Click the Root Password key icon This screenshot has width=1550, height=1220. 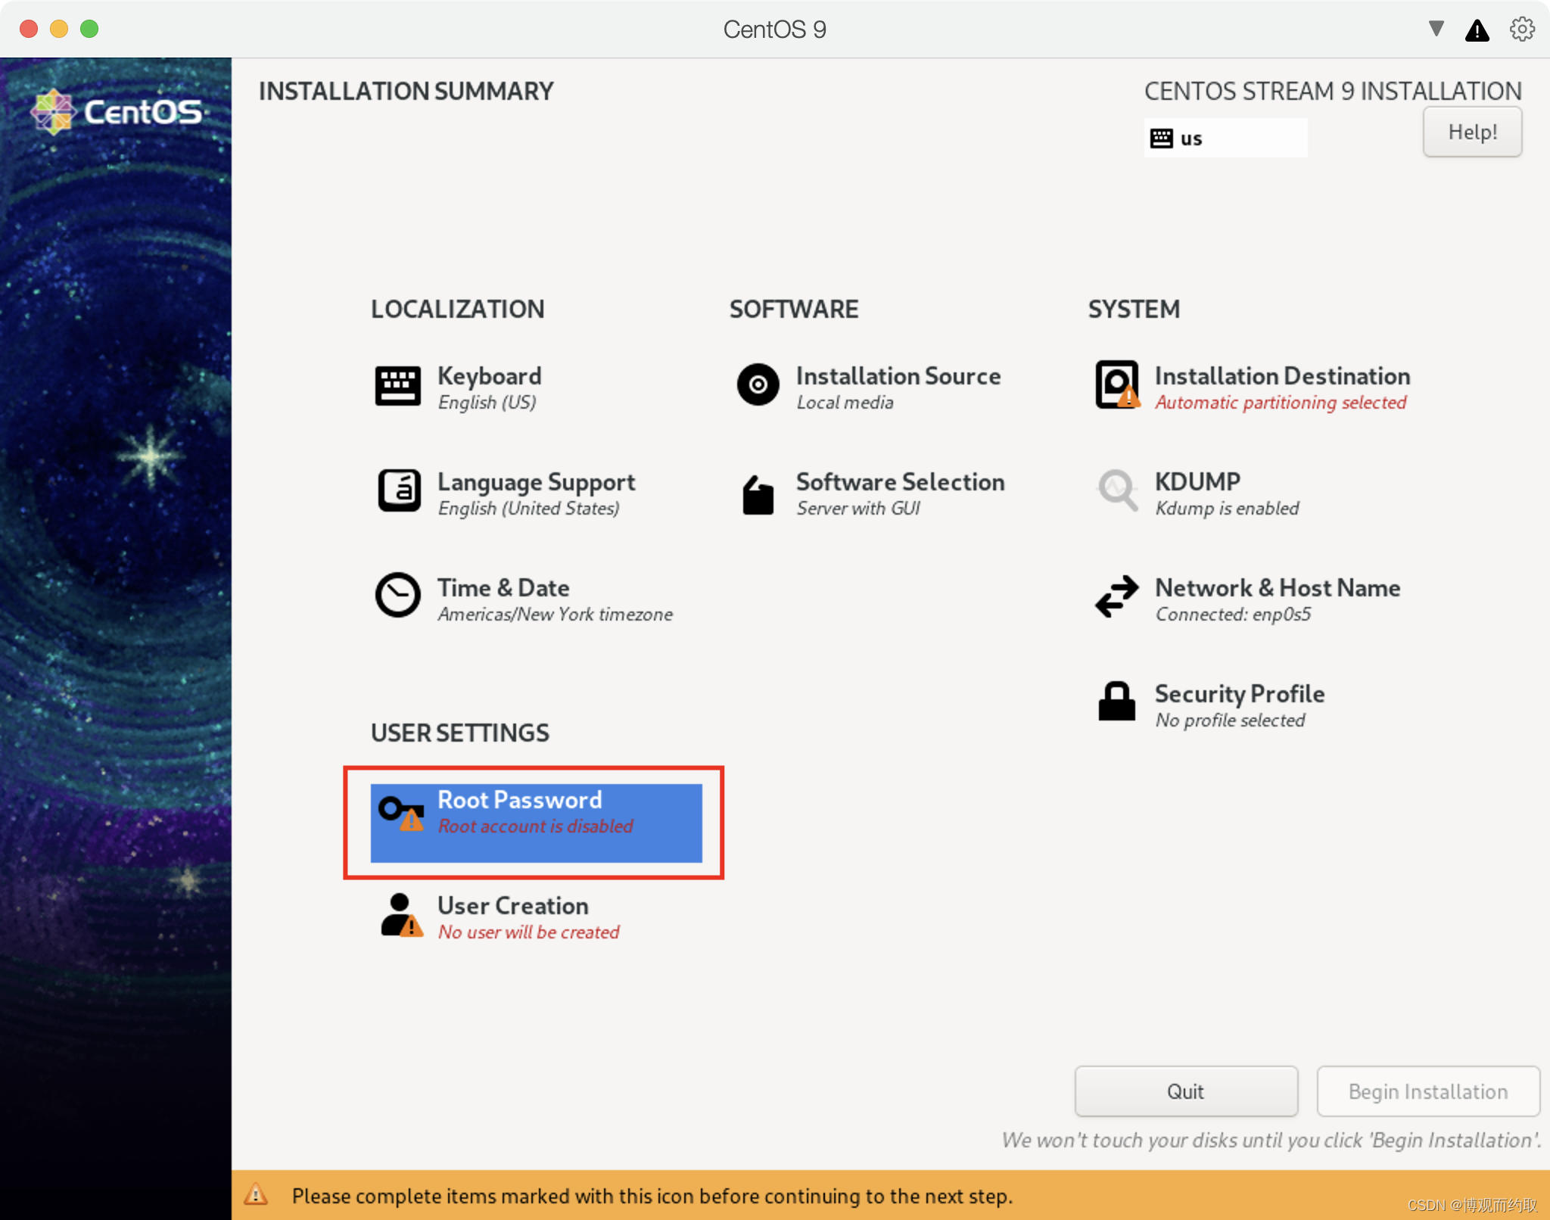click(x=401, y=814)
